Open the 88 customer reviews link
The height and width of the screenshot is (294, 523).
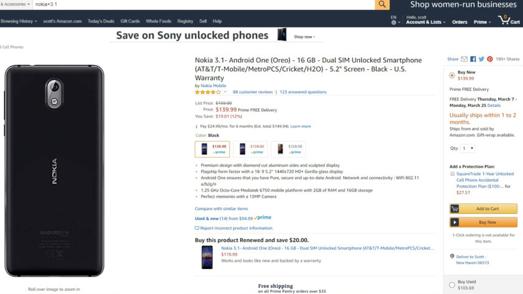[x=253, y=92]
